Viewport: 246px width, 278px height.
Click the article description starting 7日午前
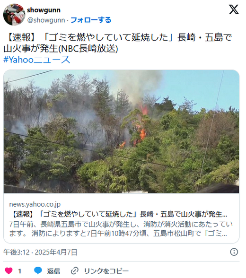pyautogui.click(x=121, y=229)
